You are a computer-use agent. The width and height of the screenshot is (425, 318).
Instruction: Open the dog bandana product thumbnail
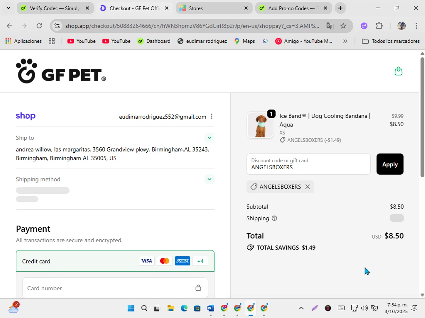260,125
